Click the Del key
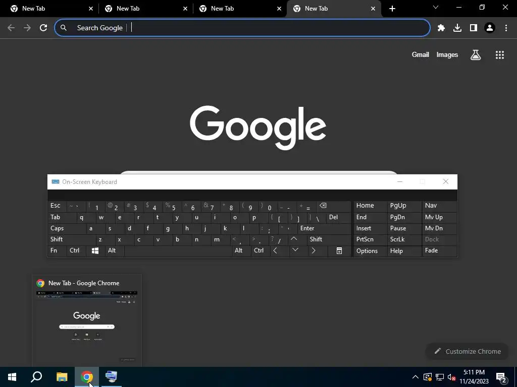The height and width of the screenshot is (387, 517). [339, 218]
